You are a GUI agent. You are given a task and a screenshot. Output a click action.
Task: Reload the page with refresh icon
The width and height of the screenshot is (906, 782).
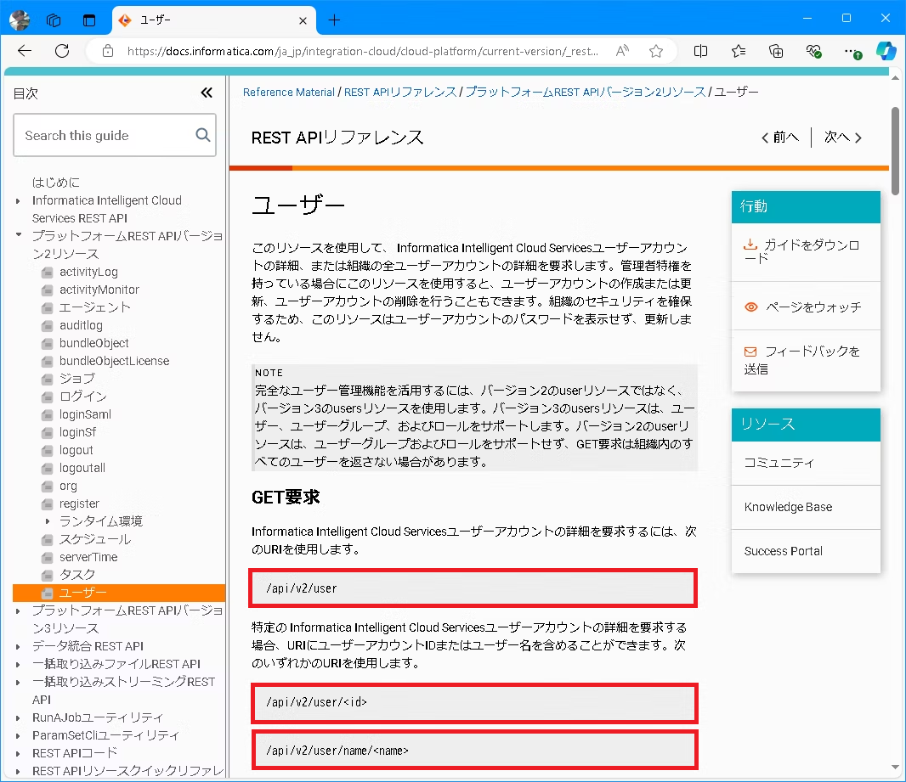[x=62, y=51]
